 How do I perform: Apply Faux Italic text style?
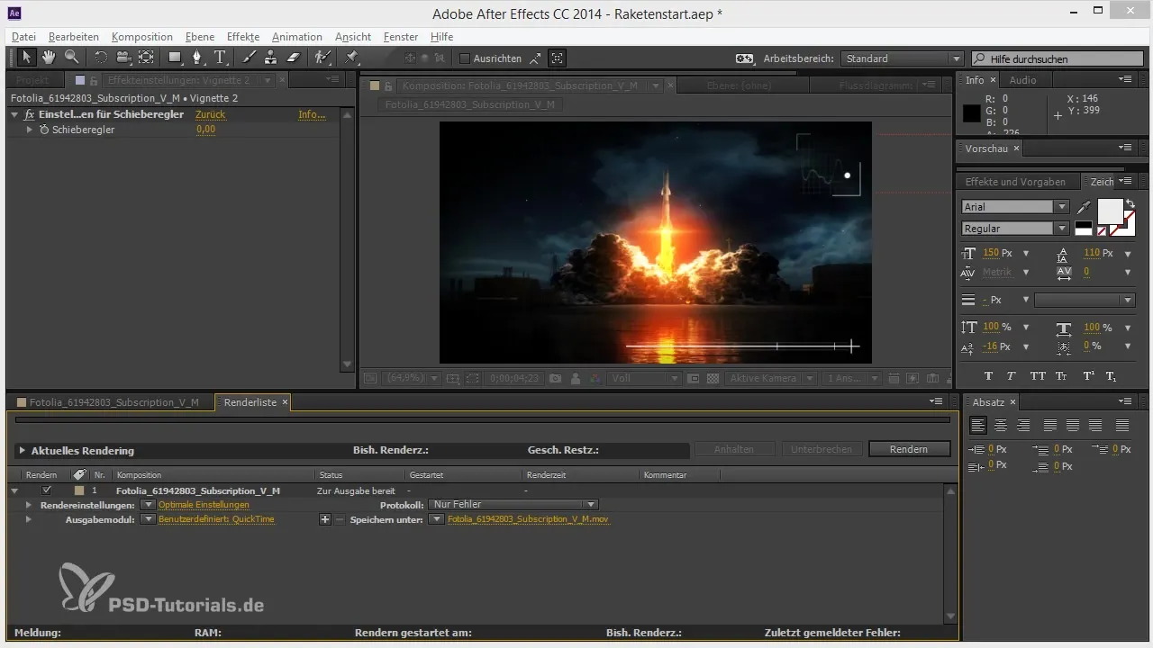coord(1012,376)
